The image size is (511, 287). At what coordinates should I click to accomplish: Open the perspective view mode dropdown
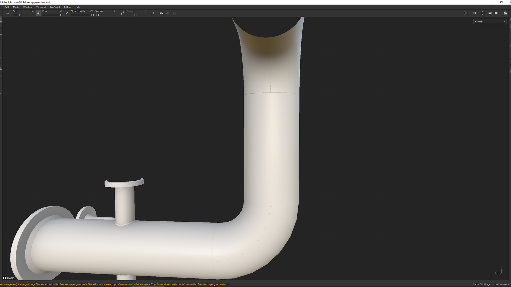pos(484,13)
